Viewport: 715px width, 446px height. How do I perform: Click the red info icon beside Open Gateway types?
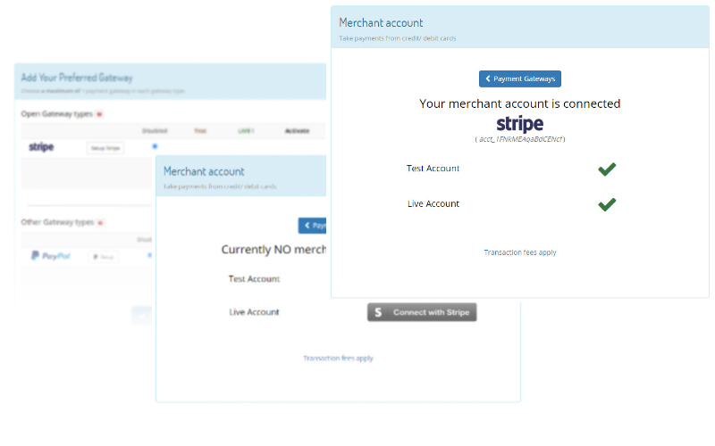[x=99, y=114]
